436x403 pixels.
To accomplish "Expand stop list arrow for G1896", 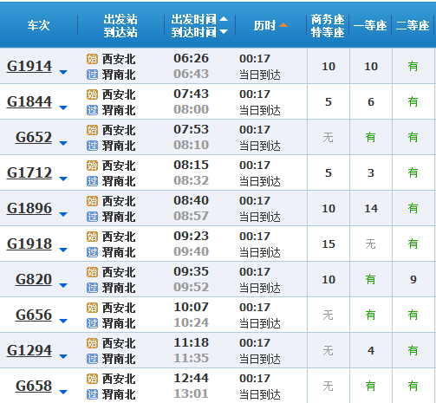I will 63,214.
